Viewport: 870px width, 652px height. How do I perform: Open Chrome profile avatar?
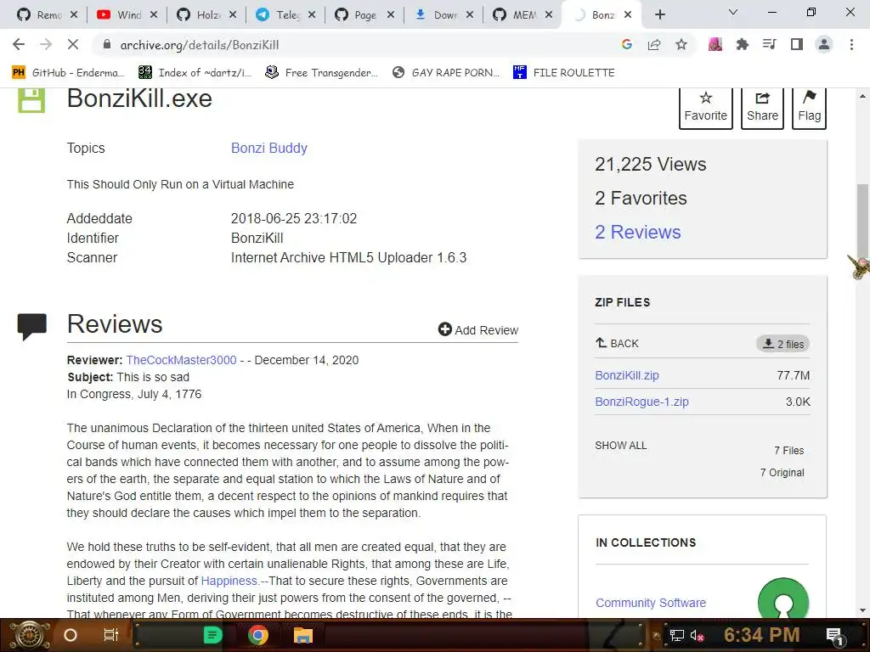pos(824,44)
